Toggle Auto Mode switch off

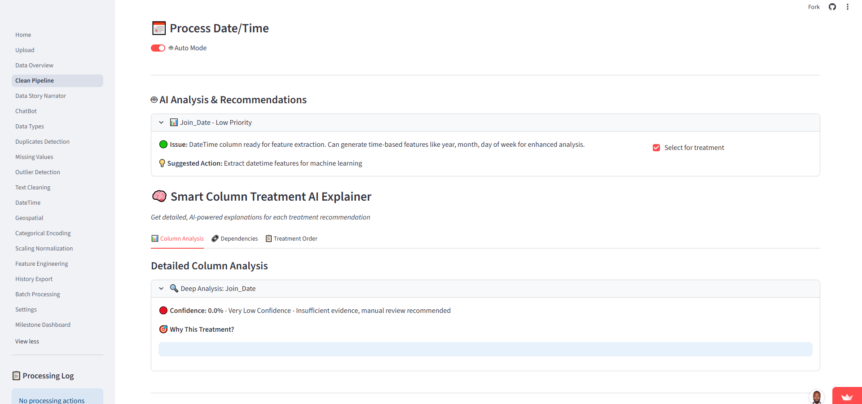(158, 48)
